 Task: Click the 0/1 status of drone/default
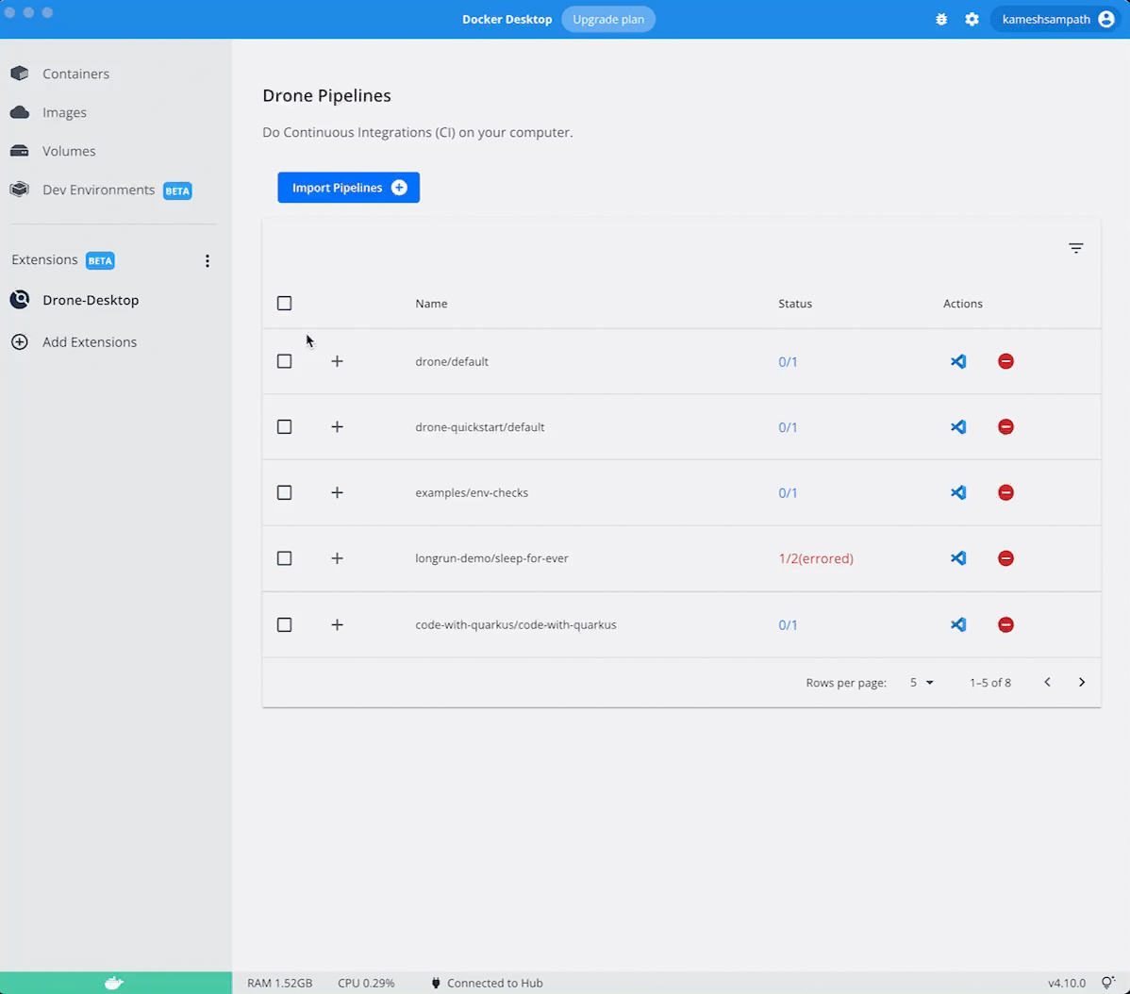coord(788,361)
